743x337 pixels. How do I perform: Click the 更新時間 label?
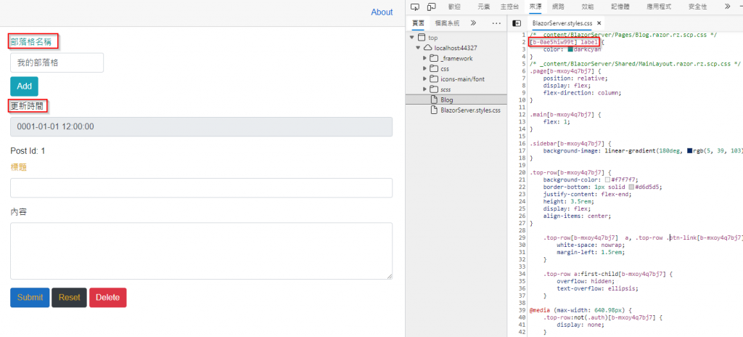click(27, 106)
